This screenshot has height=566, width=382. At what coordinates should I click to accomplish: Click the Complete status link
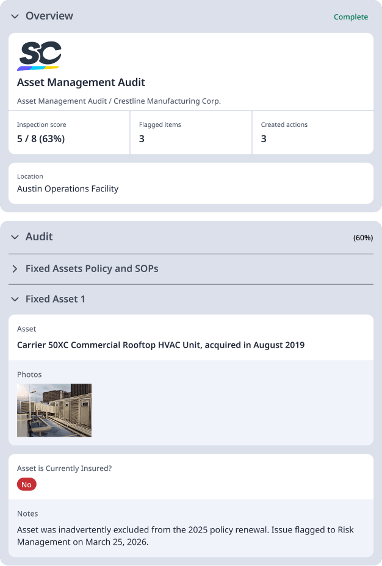tap(351, 16)
